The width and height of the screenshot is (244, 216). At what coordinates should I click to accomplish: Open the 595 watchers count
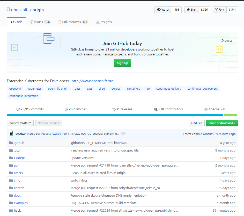click(177, 10)
